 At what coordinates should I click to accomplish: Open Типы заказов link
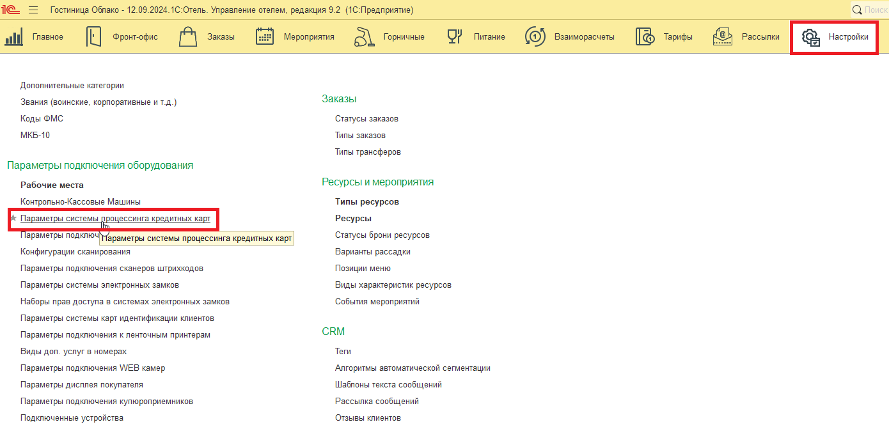(360, 135)
